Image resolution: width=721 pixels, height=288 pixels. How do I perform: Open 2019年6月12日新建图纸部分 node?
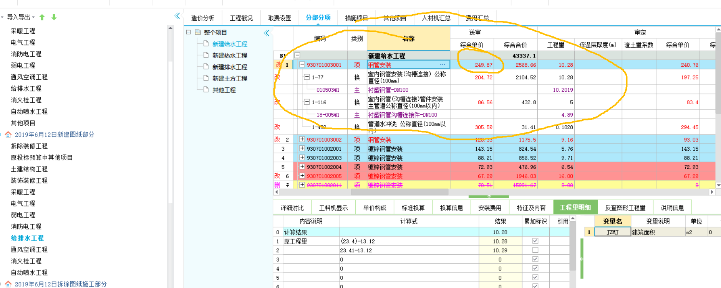coord(55,135)
